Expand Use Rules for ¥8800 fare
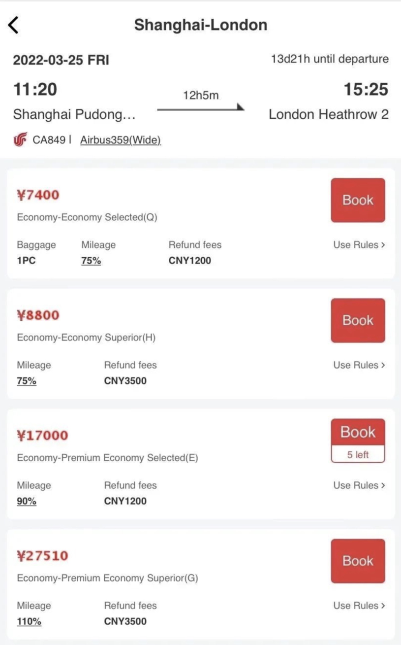The image size is (401, 645). coord(359,365)
